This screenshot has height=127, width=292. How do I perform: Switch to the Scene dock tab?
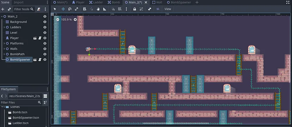(5, 2)
